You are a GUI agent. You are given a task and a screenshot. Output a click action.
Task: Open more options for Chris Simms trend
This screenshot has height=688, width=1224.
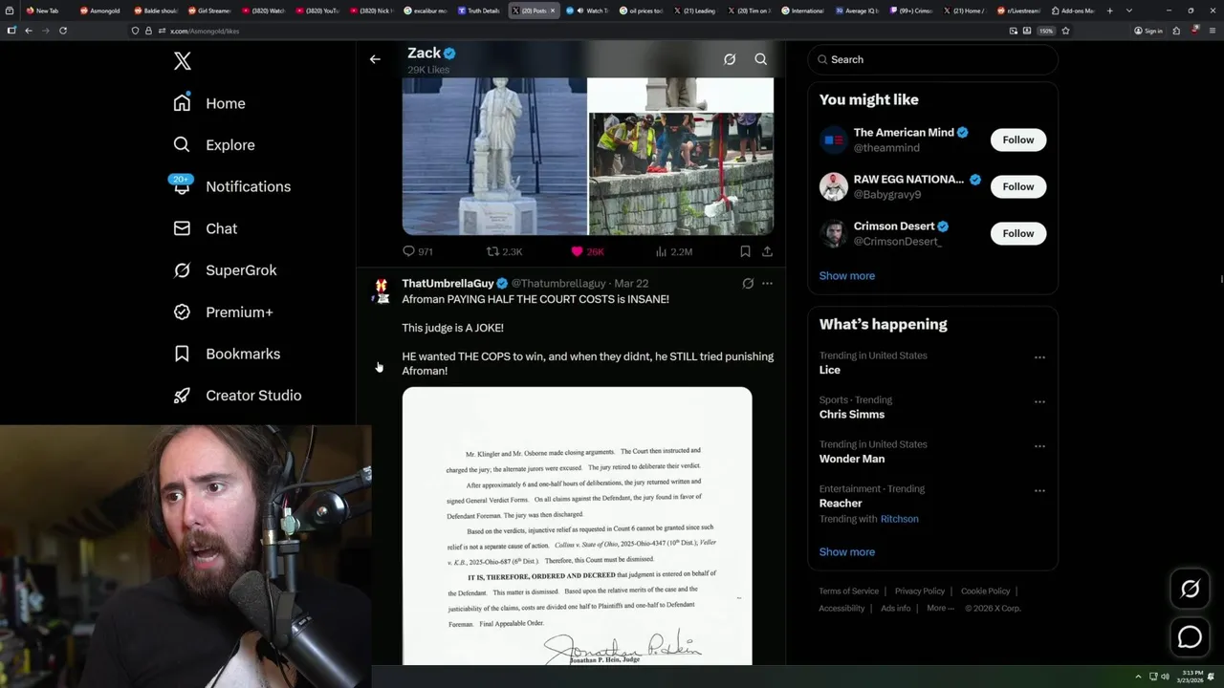click(x=1039, y=402)
